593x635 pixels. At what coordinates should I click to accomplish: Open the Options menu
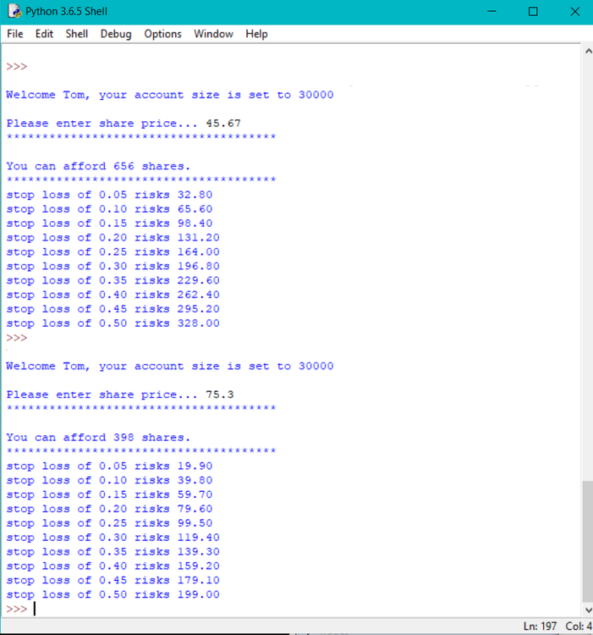tap(162, 34)
